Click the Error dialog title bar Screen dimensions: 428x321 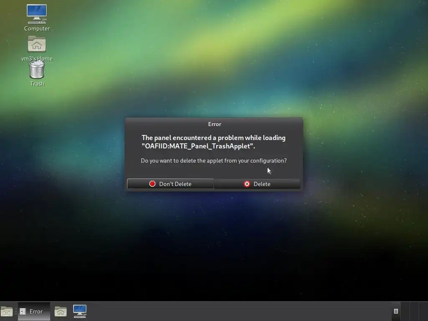pyautogui.click(x=214, y=124)
